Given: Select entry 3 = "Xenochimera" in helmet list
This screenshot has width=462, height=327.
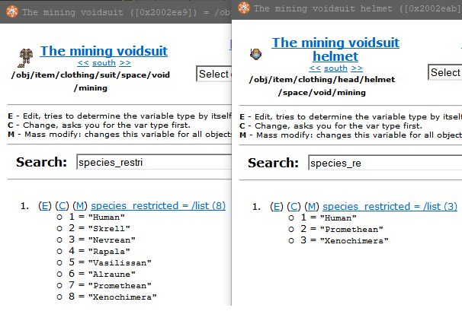Looking at the screenshot, I should [x=345, y=240].
